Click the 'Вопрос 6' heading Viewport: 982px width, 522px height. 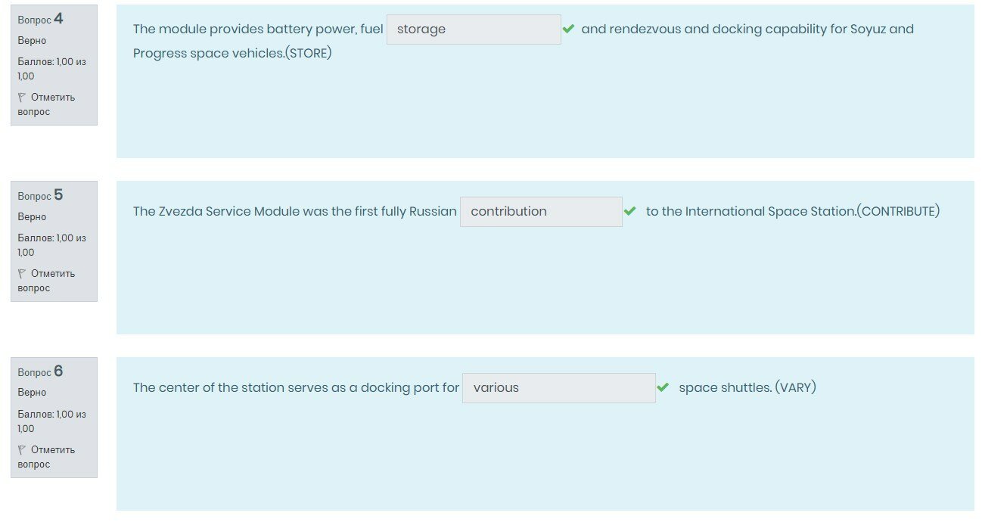click(x=41, y=372)
